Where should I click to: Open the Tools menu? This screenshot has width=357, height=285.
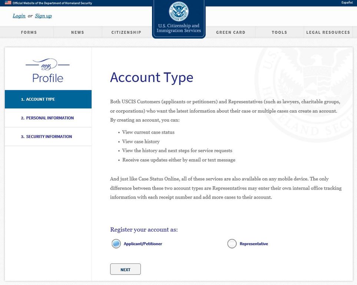click(x=280, y=32)
